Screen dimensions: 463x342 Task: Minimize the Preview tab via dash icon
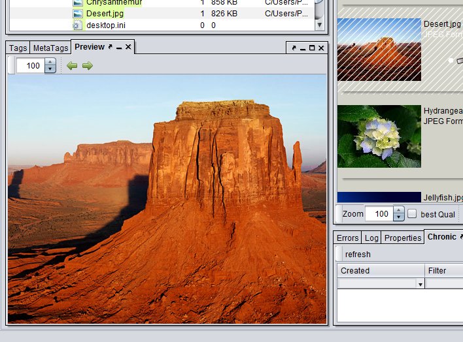tap(119, 48)
